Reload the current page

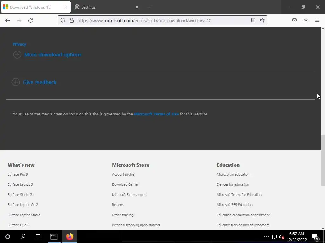pyautogui.click(x=30, y=21)
